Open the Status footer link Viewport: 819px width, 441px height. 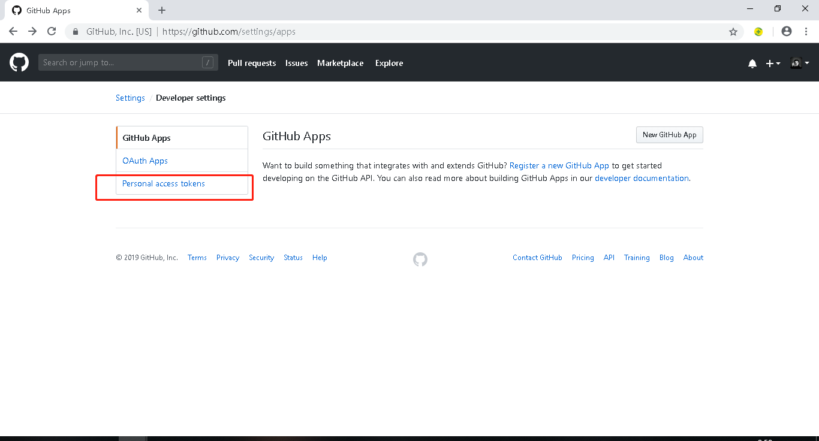coord(293,258)
